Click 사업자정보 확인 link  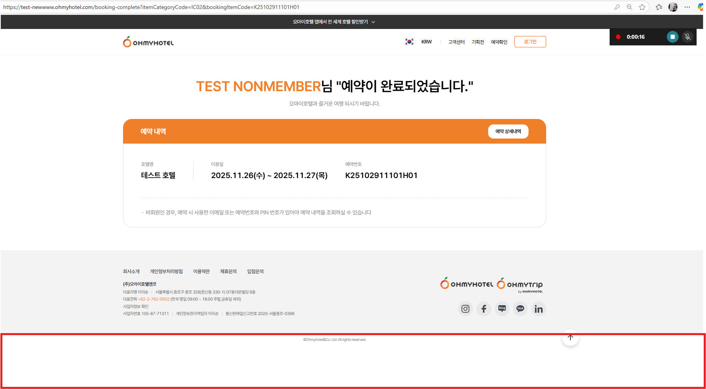tap(136, 306)
